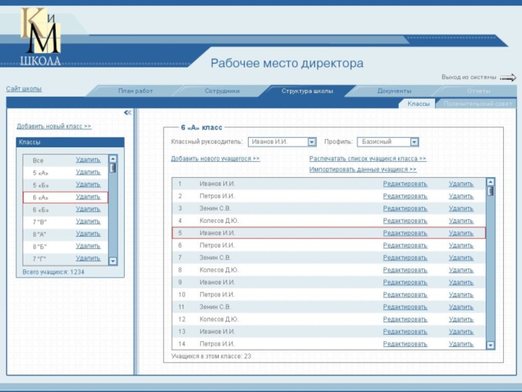Switch to the План работ tab
522x392 pixels.
(135, 91)
